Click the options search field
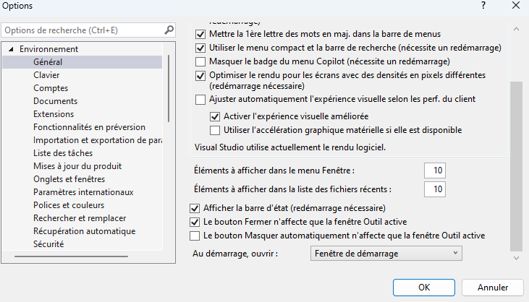Viewport: 529px width, 302px height. coord(83,30)
